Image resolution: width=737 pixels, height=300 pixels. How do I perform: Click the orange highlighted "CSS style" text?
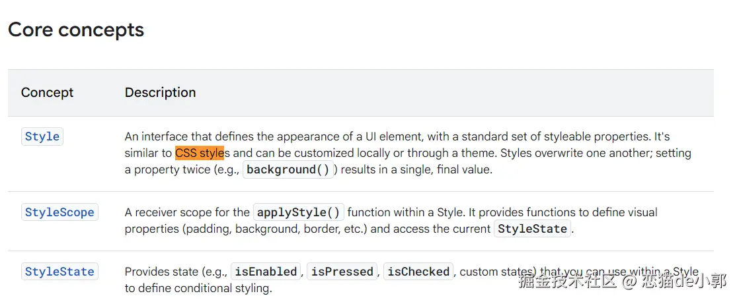[200, 153]
